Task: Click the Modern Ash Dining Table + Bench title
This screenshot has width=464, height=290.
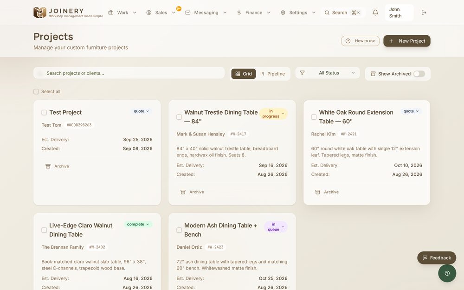Action: coord(220,230)
